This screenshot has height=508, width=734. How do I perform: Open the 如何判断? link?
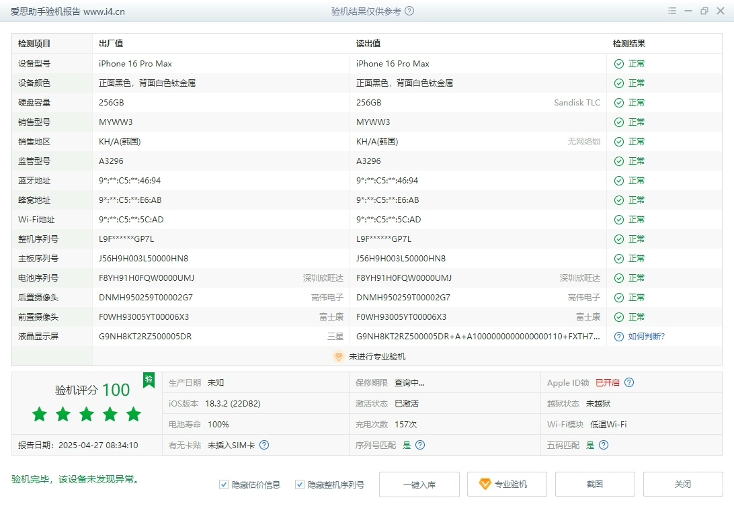(x=647, y=337)
